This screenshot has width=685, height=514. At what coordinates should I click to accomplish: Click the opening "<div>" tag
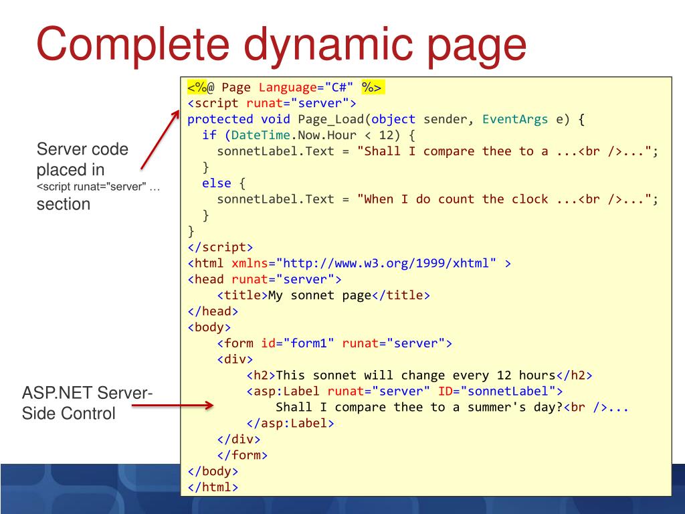[235, 359]
